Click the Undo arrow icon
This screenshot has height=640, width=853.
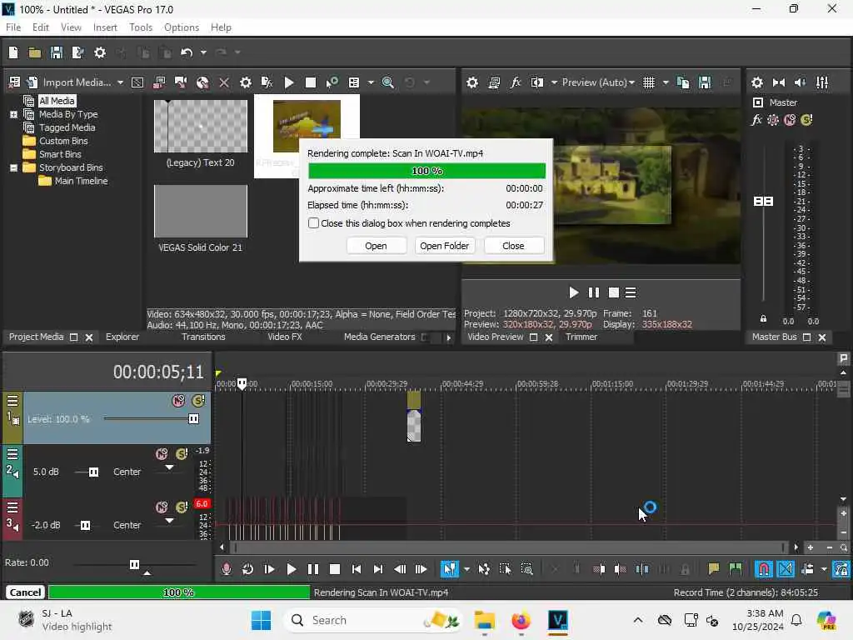pos(187,52)
